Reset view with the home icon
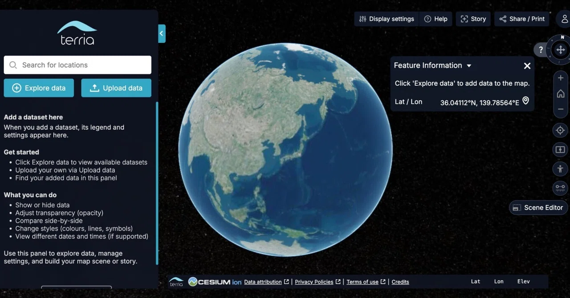The image size is (570, 298). (561, 93)
